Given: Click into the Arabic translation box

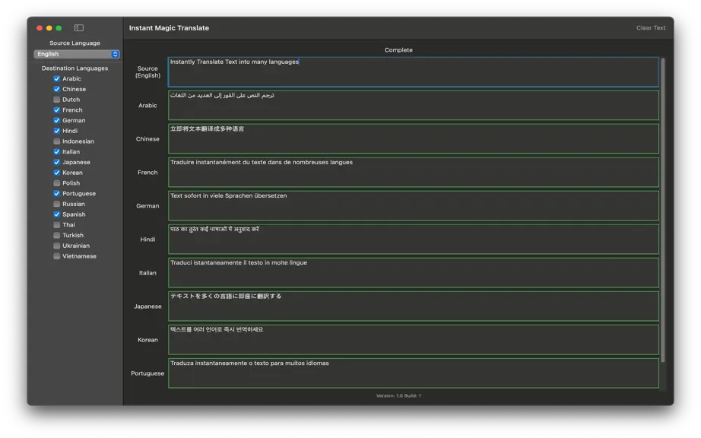Looking at the screenshot, I should 413,106.
